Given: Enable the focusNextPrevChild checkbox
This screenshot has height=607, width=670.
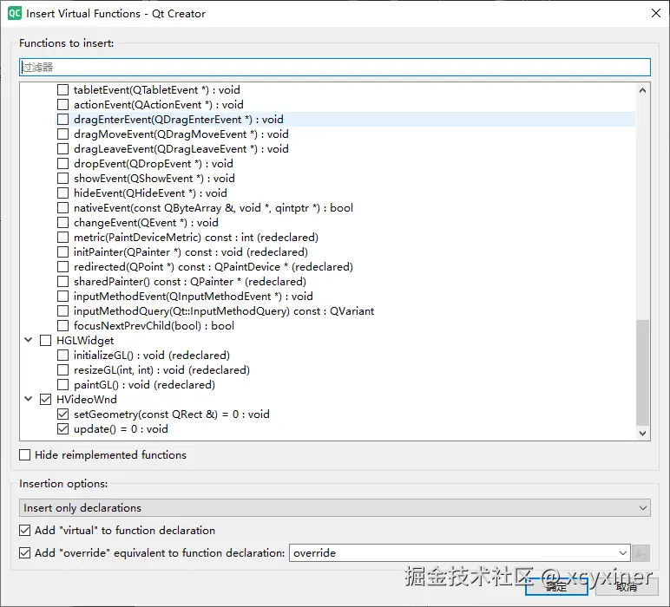Looking at the screenshot, I should coord(62,326).
